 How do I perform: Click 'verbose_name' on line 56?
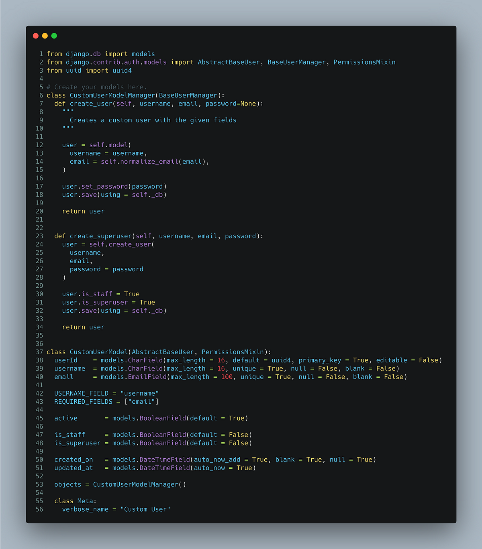point(85,509)
